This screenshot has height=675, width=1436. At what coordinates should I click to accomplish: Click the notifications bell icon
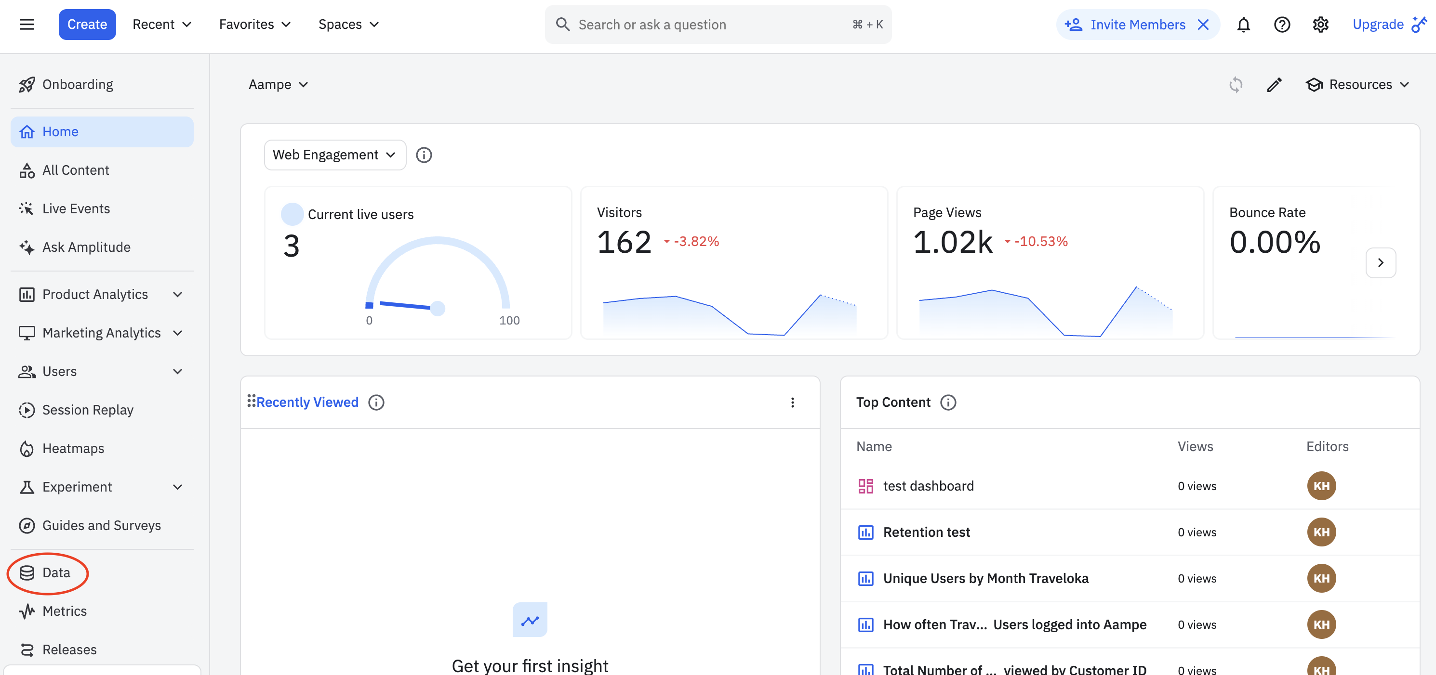(1243, 25)
